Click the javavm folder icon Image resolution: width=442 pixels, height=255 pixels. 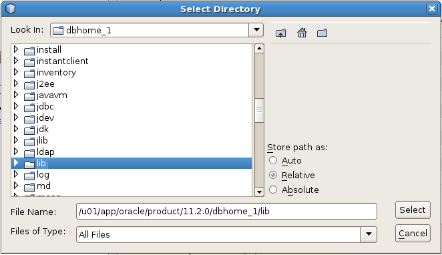[29, 96]
